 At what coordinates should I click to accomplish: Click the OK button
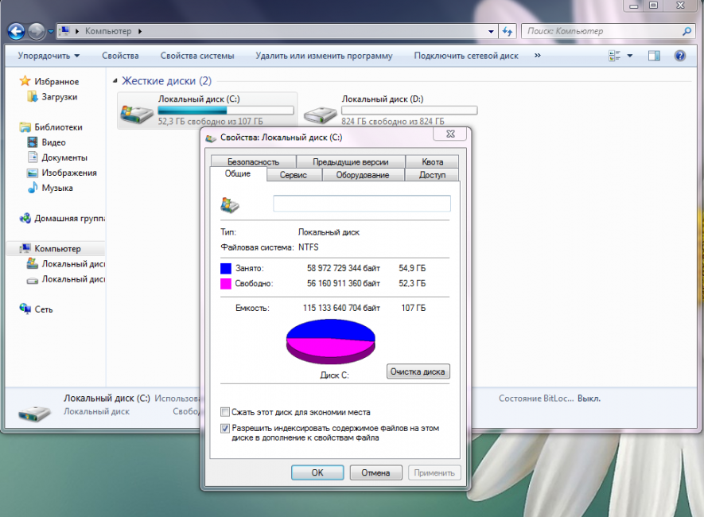[x=317, y=472]
